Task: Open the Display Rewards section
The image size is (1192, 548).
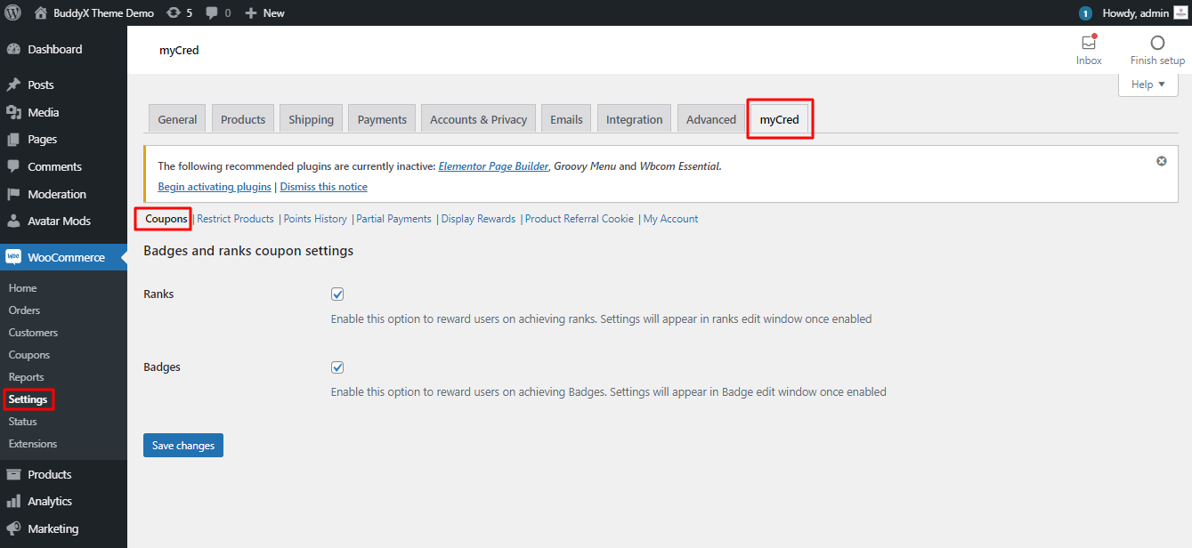Action: click(x=478, y=219)
